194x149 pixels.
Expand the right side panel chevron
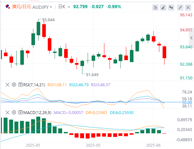pyautogui.click(x=191, y=38)
